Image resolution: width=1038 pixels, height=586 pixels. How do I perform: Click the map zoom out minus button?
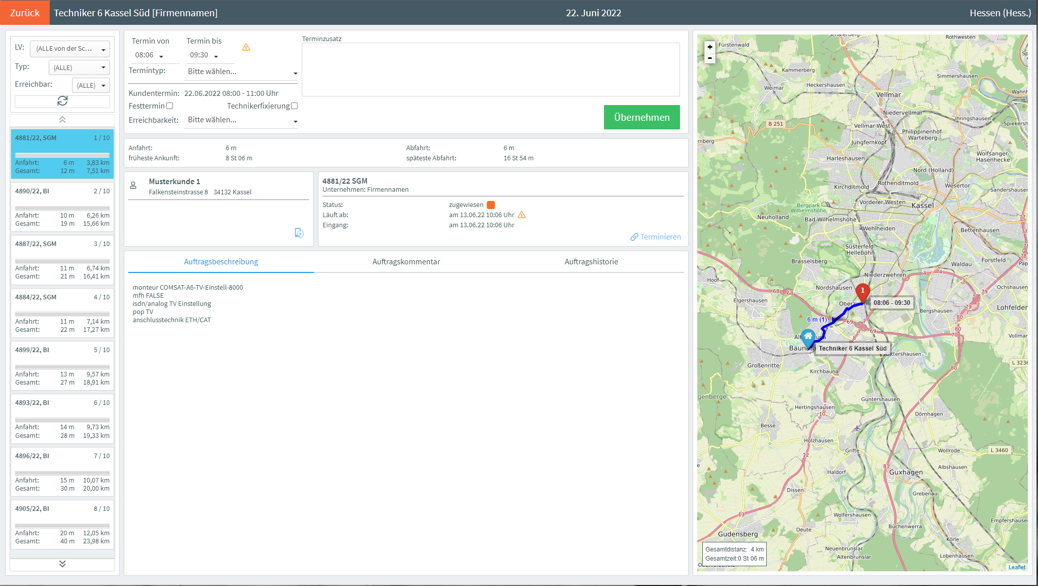pyautogui.click(x=710, y=58)
